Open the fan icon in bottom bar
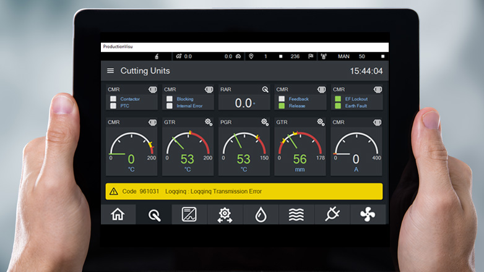The image size is (484, 272). click(368, 215)
